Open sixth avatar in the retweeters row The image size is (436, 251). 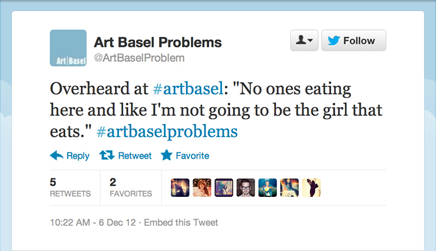289,188
